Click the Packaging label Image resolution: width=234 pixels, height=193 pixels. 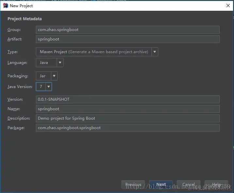18,76
